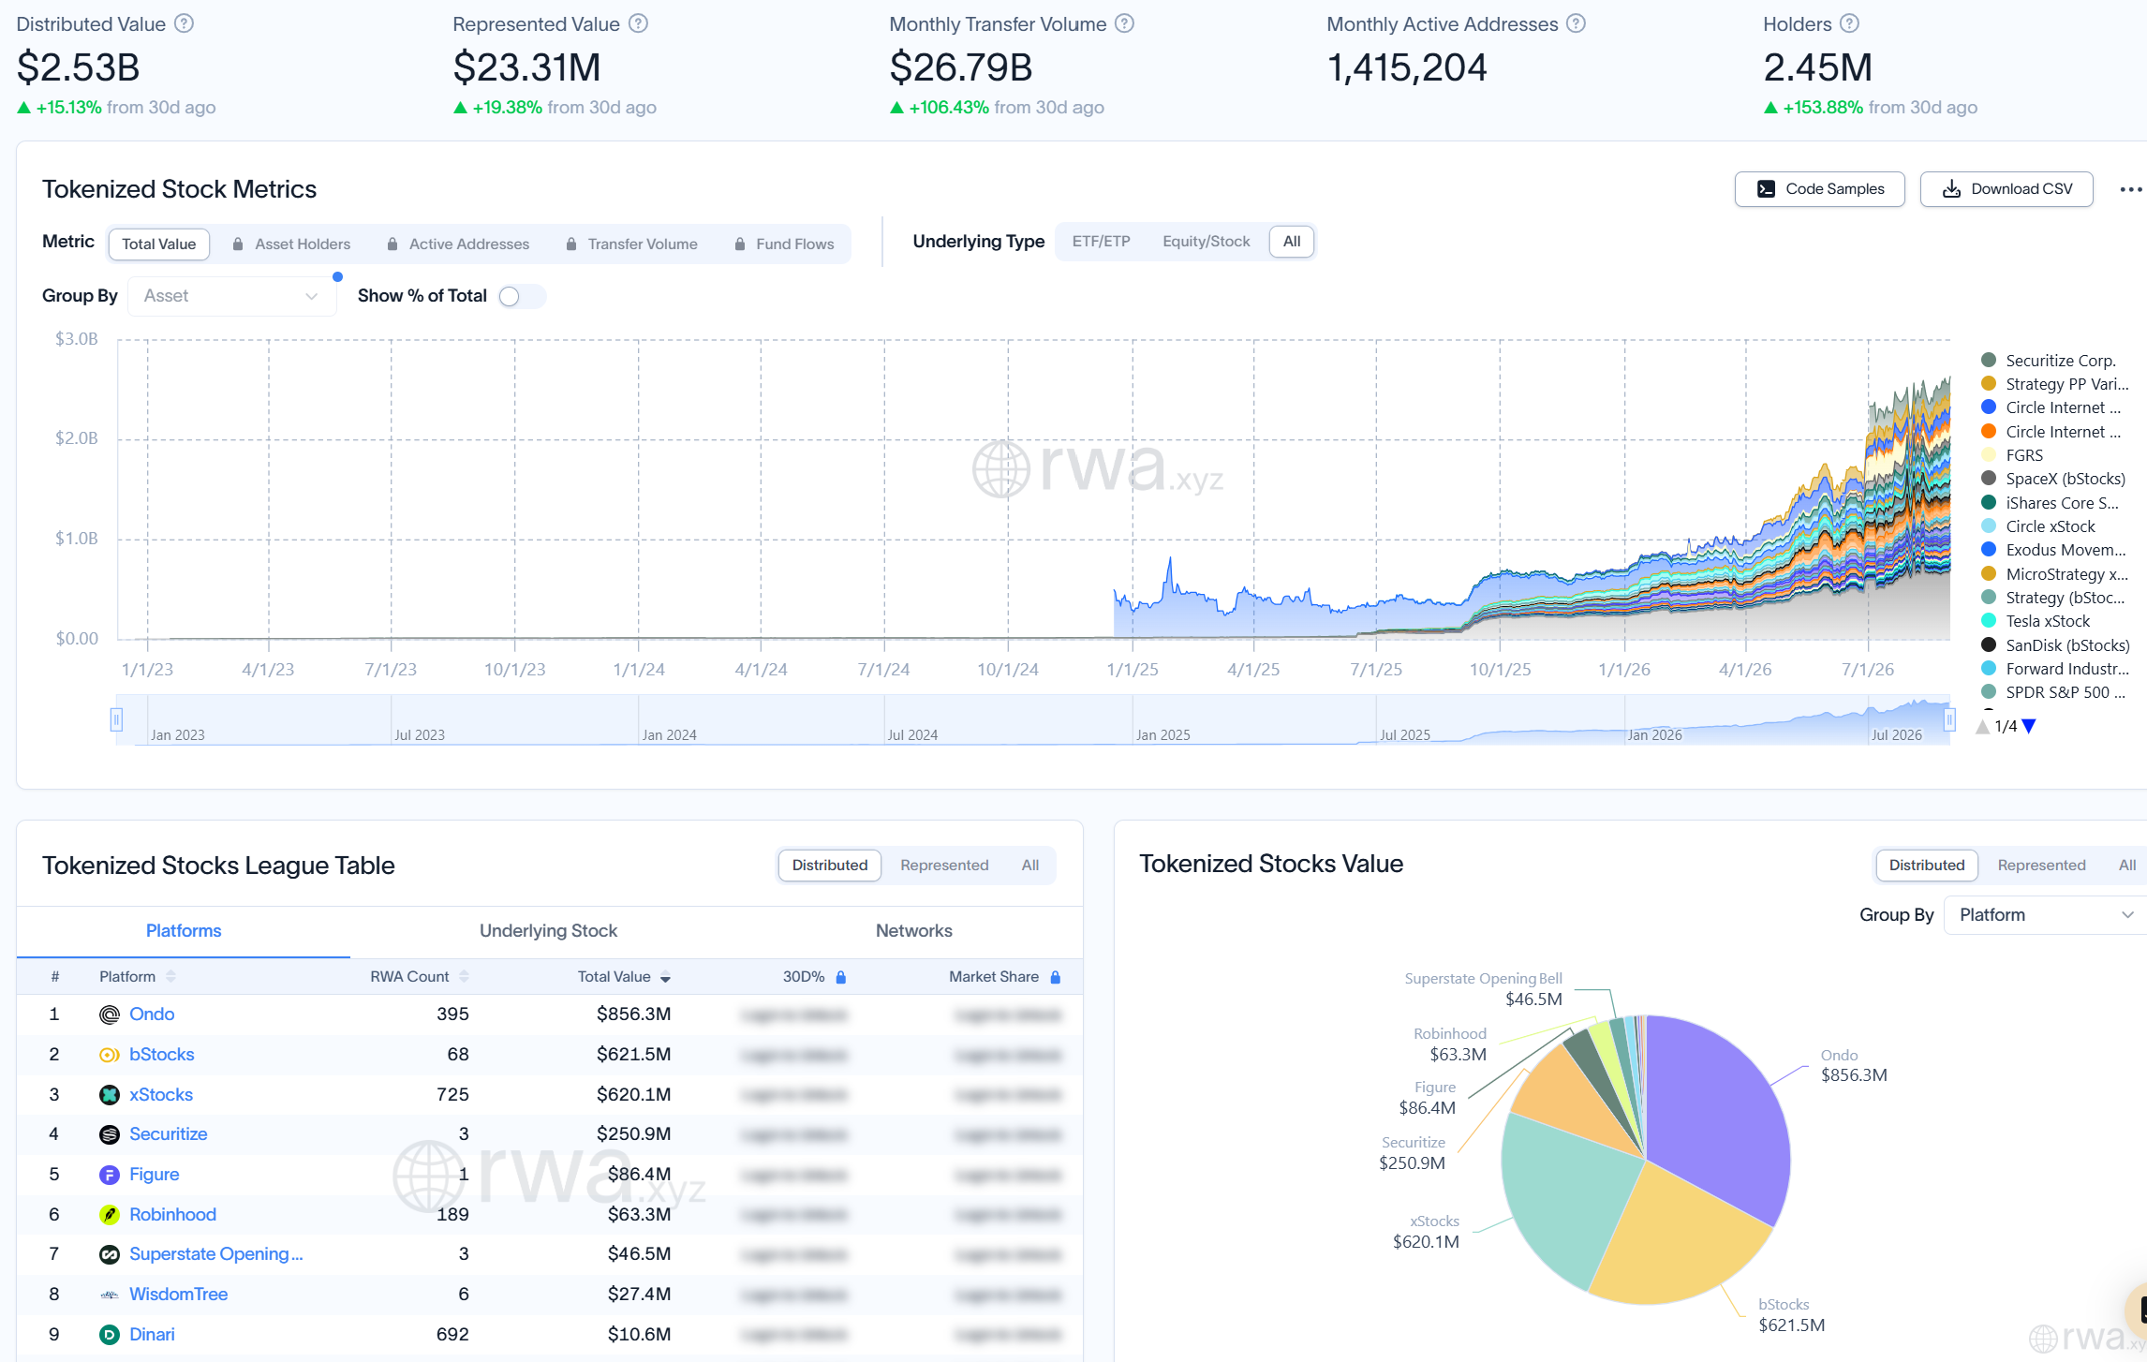2147x1362 pixels.
Task: Toggle Circle xStock series in legend
Action: click(2039, 526)
